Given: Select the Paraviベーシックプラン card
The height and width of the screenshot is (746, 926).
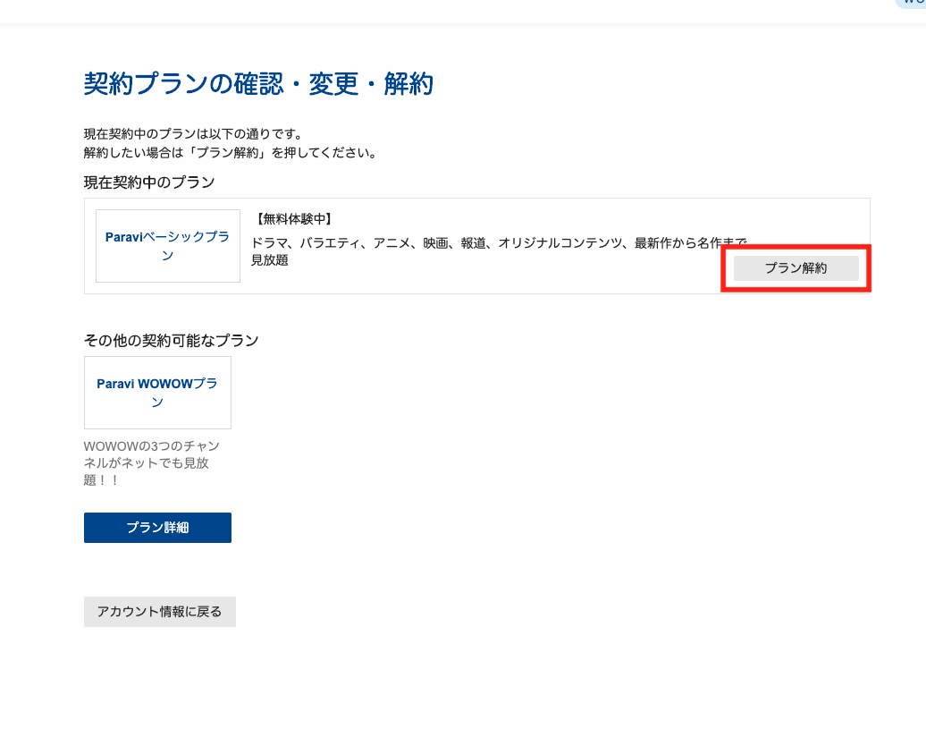Looking at the screenshot, I should point(168,246).
